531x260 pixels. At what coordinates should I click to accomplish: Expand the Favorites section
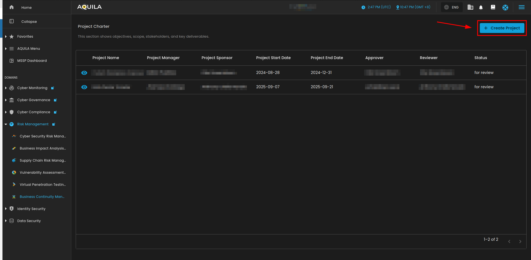[6, 37]
